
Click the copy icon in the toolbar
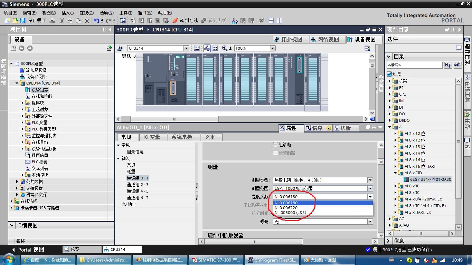(70, 21)
